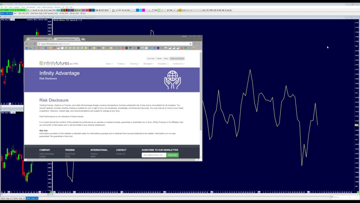This screenshot has height=203, width=360.
Task: Expand the Trading navigation dropdown
Action: click(x=121, y=64)
